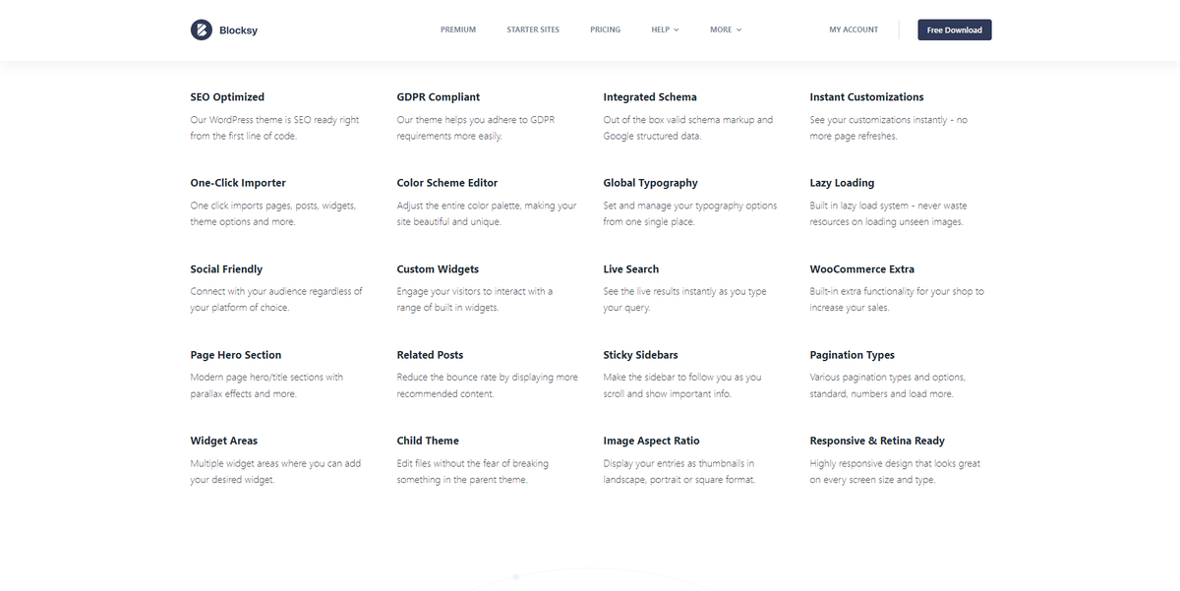Select the Integrated Schema heading
Screen dimensions: 1180x591
coord(650,97)
